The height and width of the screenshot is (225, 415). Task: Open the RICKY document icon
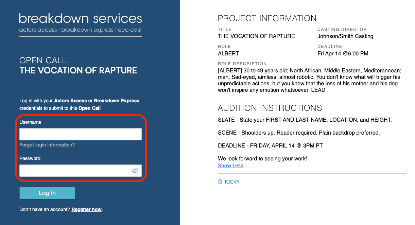220,182
